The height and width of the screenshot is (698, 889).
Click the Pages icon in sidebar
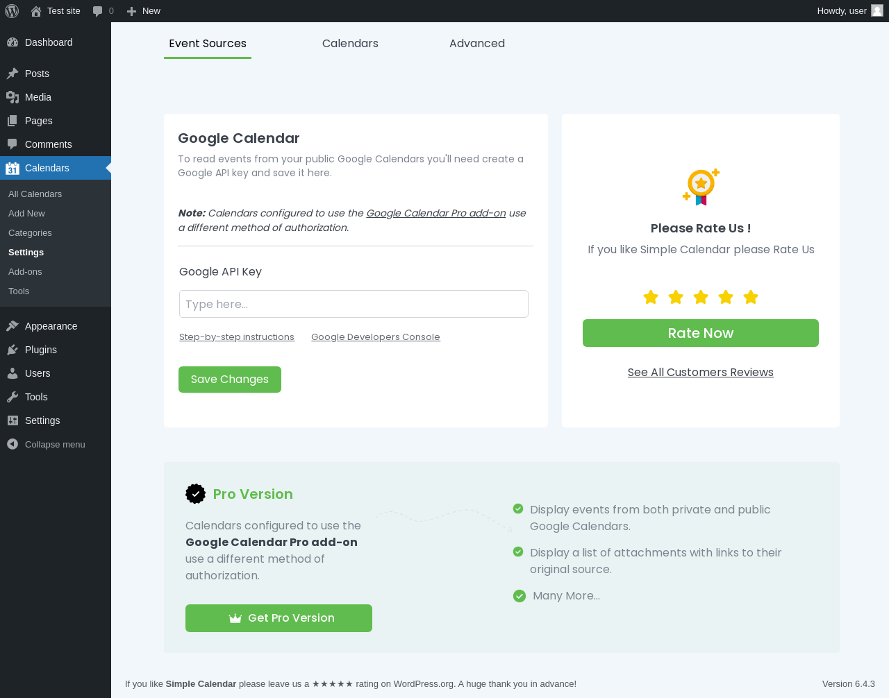(x=13, y=121)
